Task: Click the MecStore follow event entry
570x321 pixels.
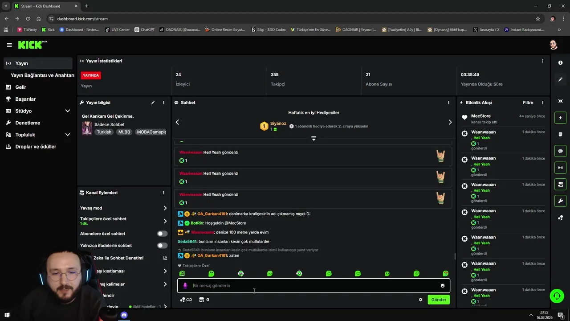Action: pos(503,119)
